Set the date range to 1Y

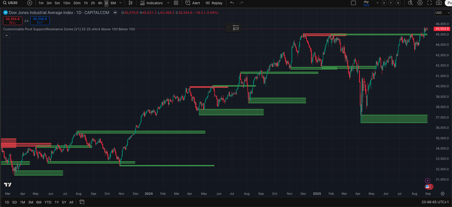pos(57,202)
